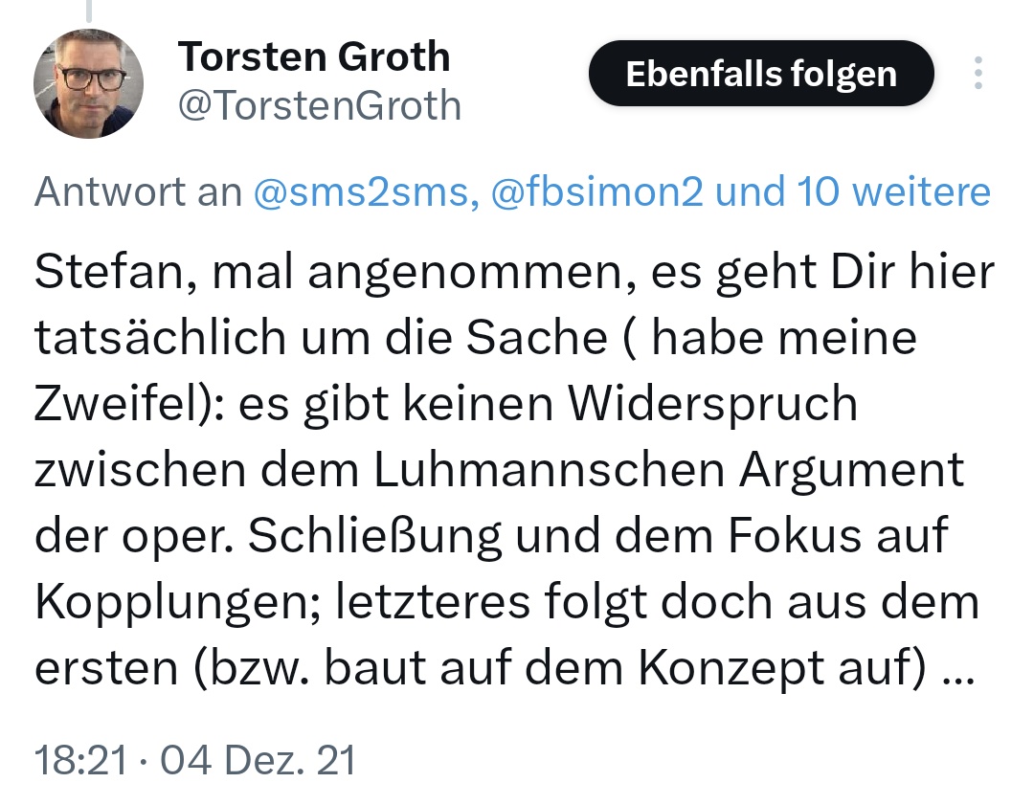Open Torsten Groth's profile picture
The width and height of the screenshot is (1034, 805).
[88, 83]
